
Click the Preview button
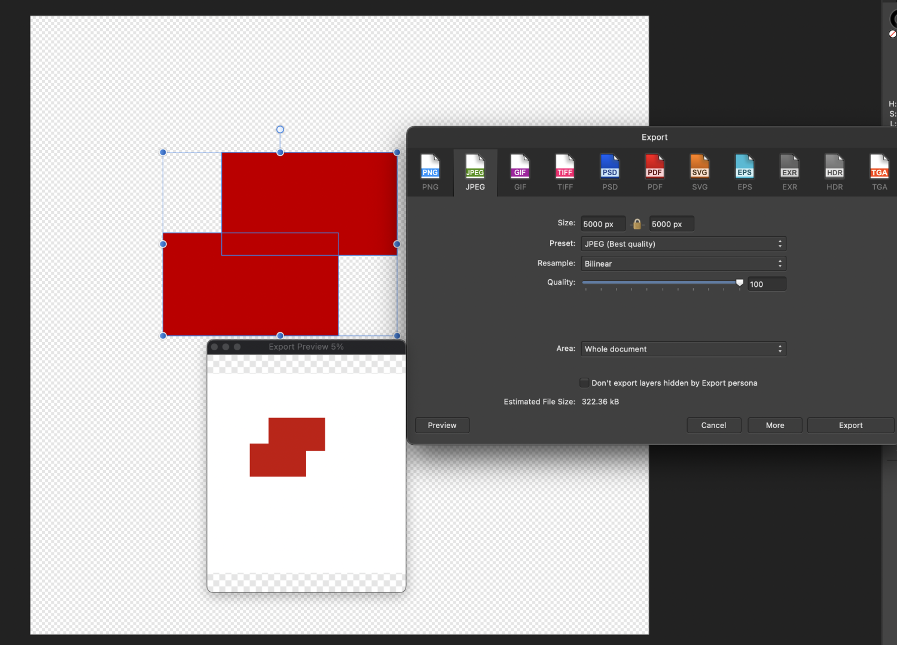442,425
